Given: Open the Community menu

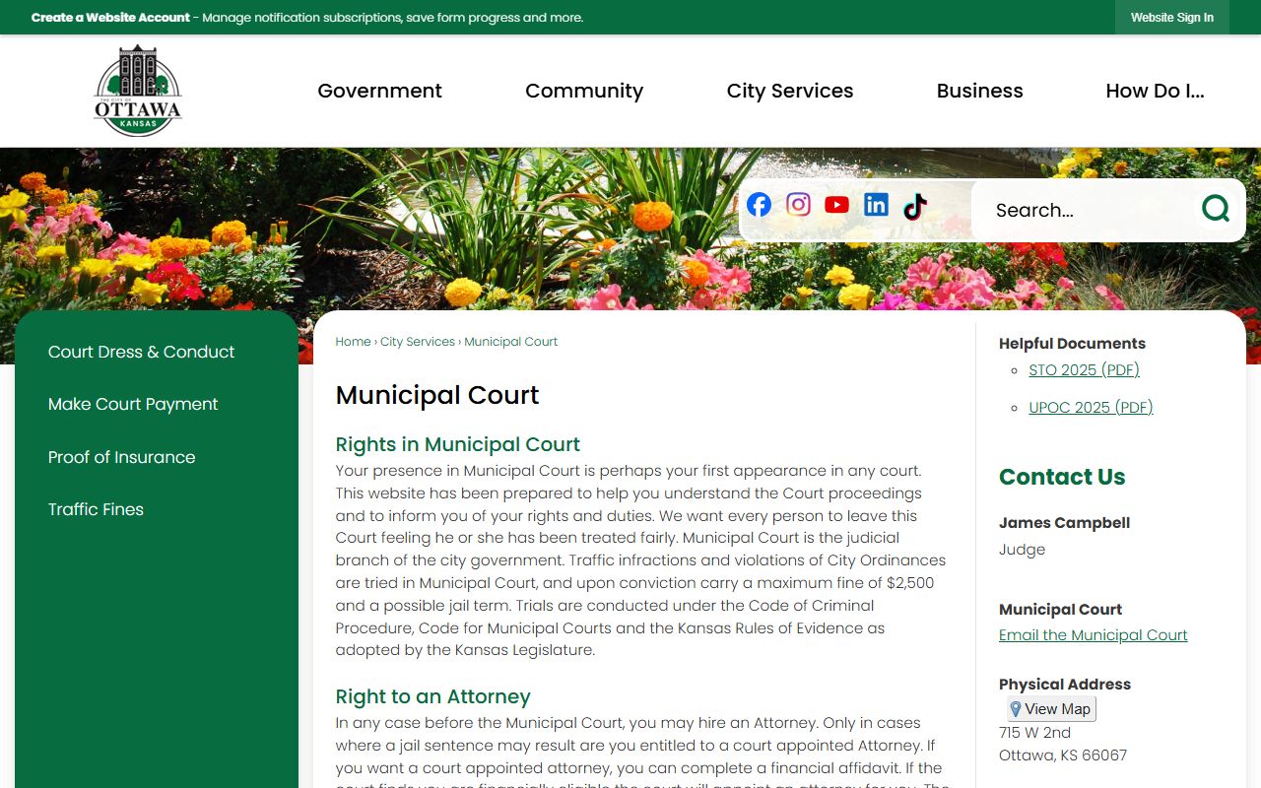Looking at the screenshot, I should tap(584, 91).
